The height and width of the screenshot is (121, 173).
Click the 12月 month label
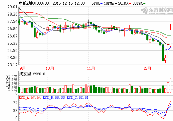(x=147, y=68)
